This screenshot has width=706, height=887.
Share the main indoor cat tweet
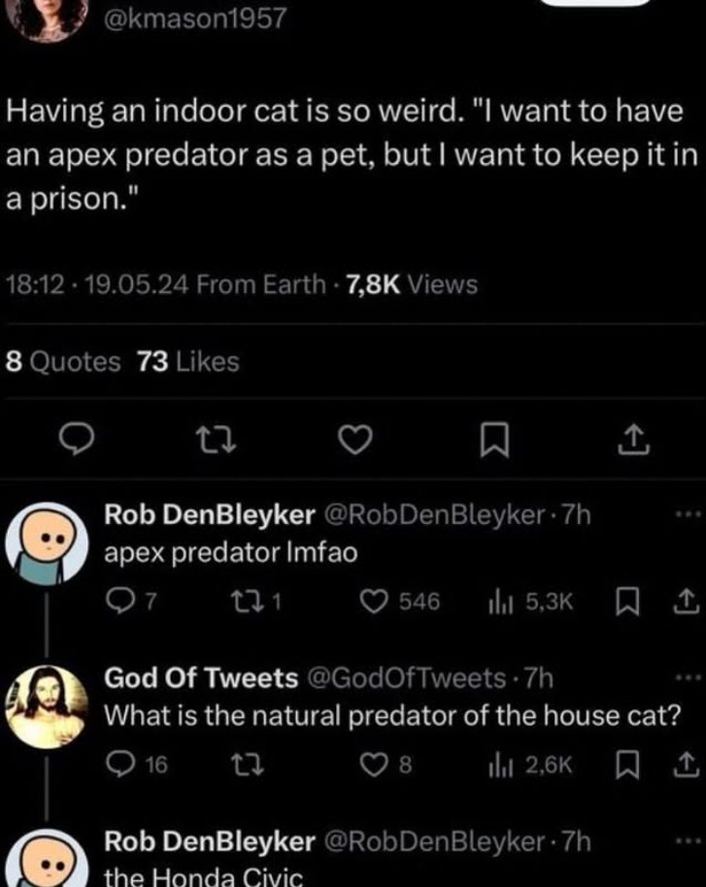click(632, 442)
